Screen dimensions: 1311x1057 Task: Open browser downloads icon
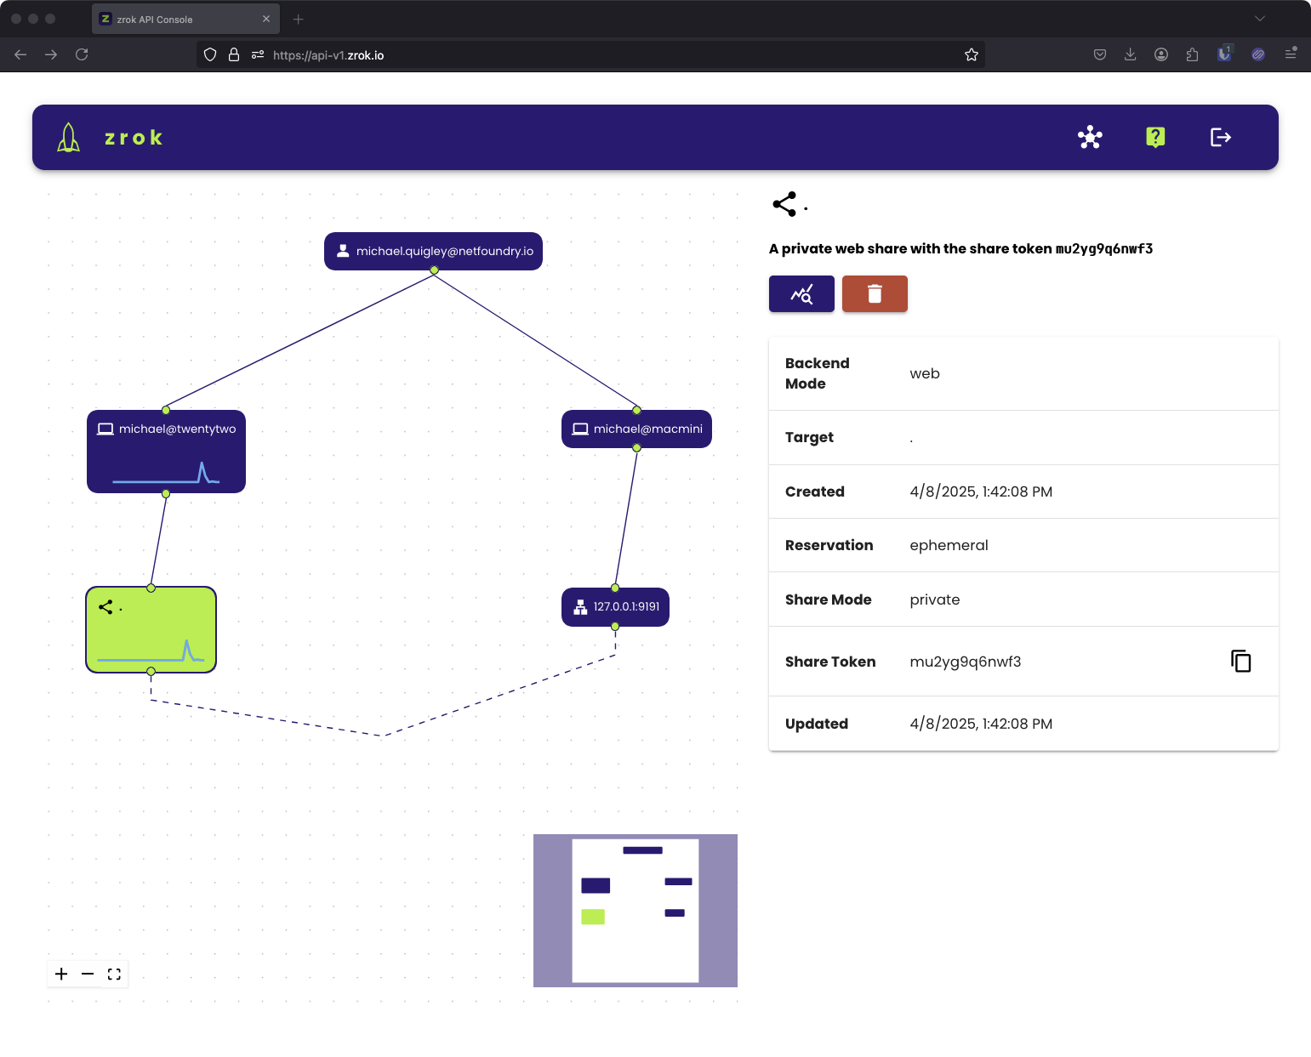(1130, 54)
